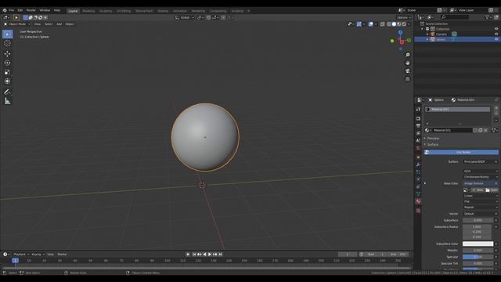The height and width of the screenshot is (282, 501).
Task: Click the Use Nodes button
Action: pyautogui.click(x=461, y=153)
